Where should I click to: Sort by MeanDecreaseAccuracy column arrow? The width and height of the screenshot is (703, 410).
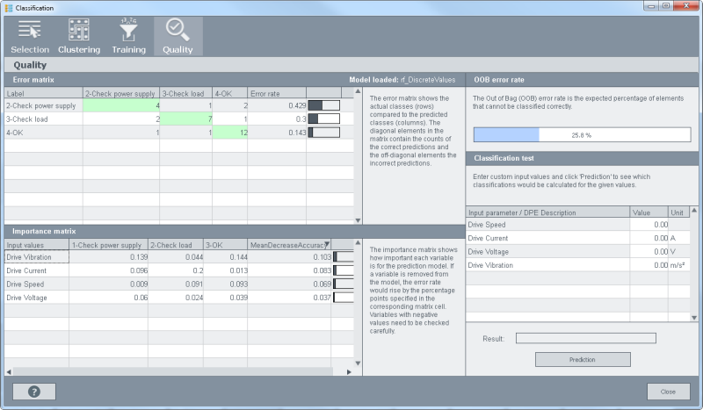click(x=326, y=245)
